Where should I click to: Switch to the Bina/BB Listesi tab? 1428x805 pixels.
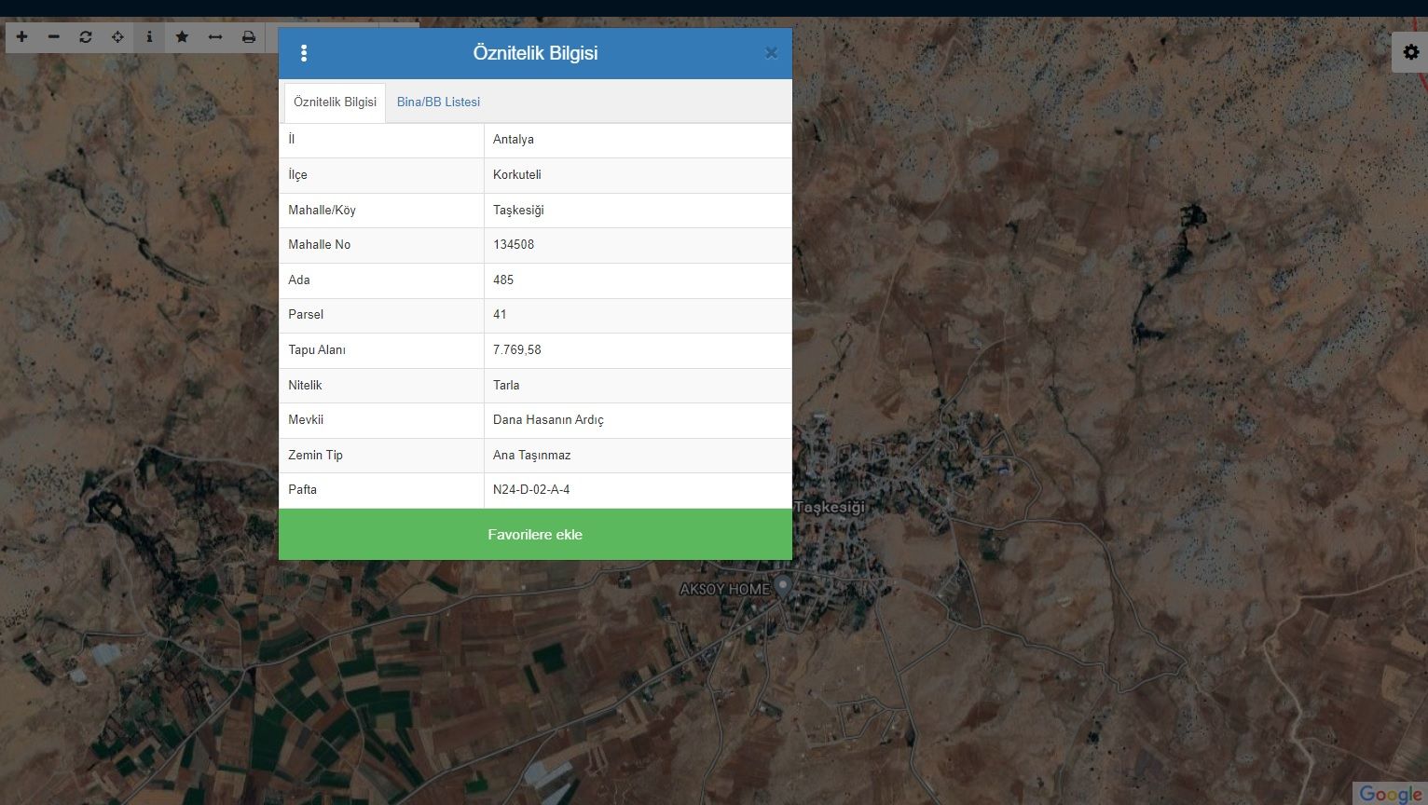tap(438, 102)
